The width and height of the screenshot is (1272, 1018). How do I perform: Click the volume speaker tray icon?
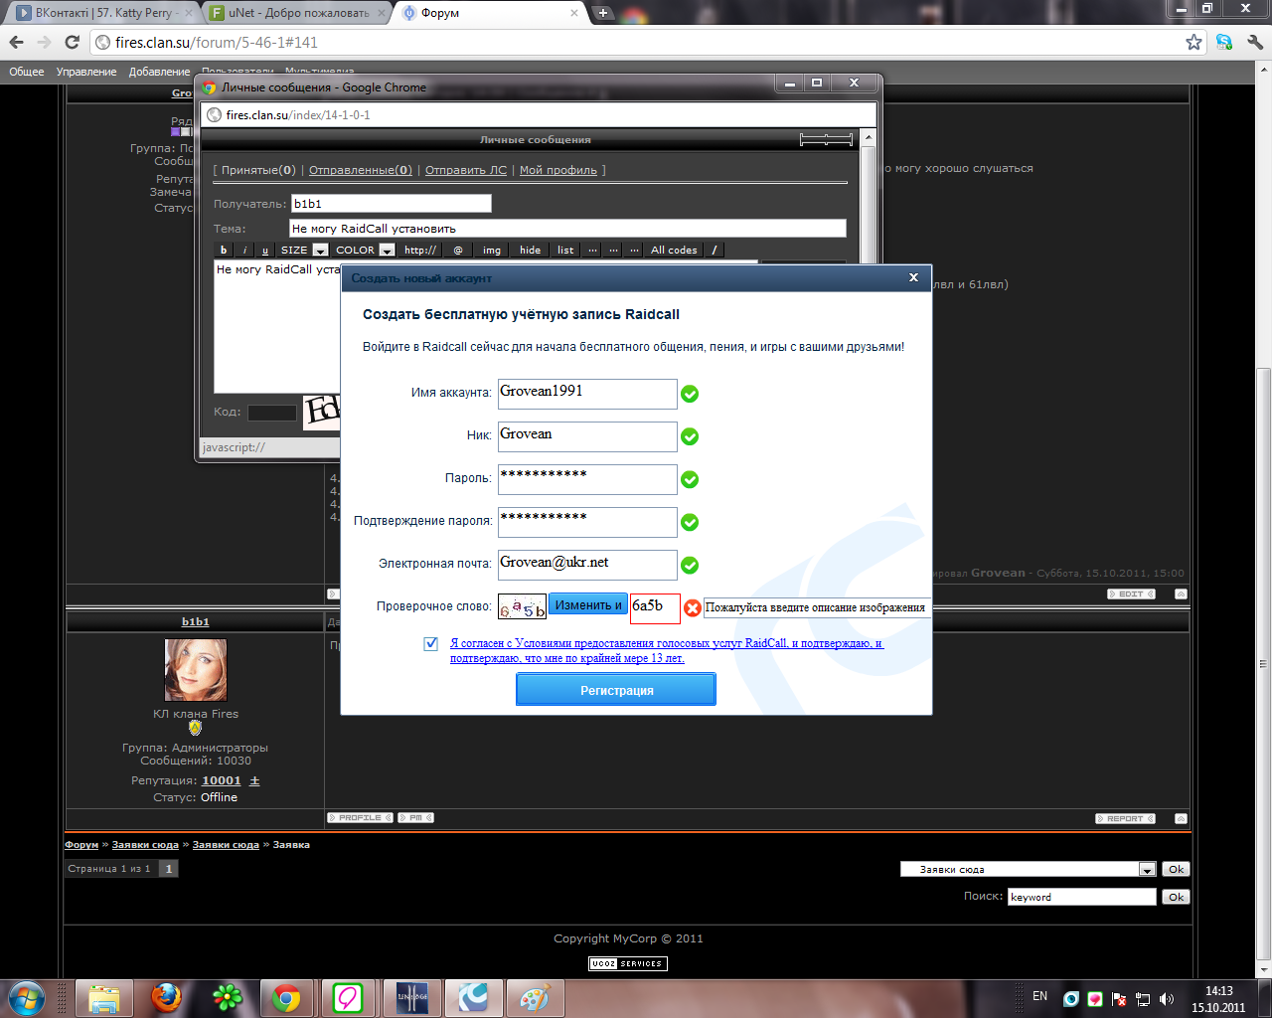pos(1166,998)
